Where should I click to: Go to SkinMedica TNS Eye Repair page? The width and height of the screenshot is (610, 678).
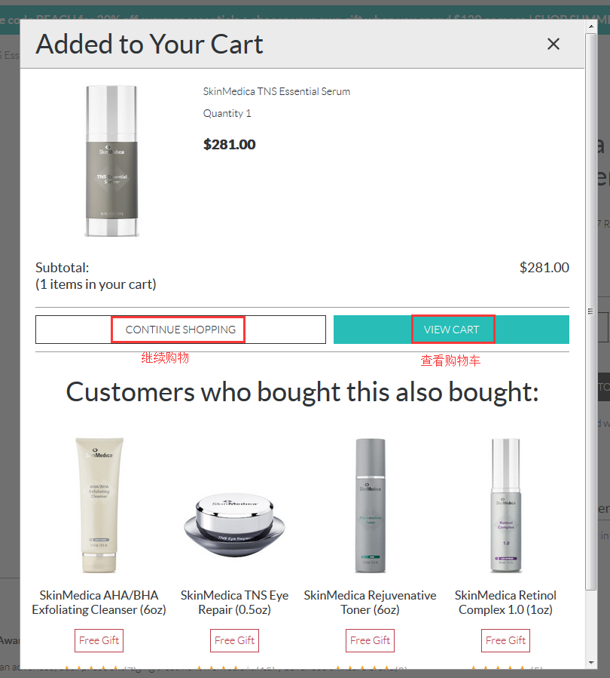coord(235,602)
